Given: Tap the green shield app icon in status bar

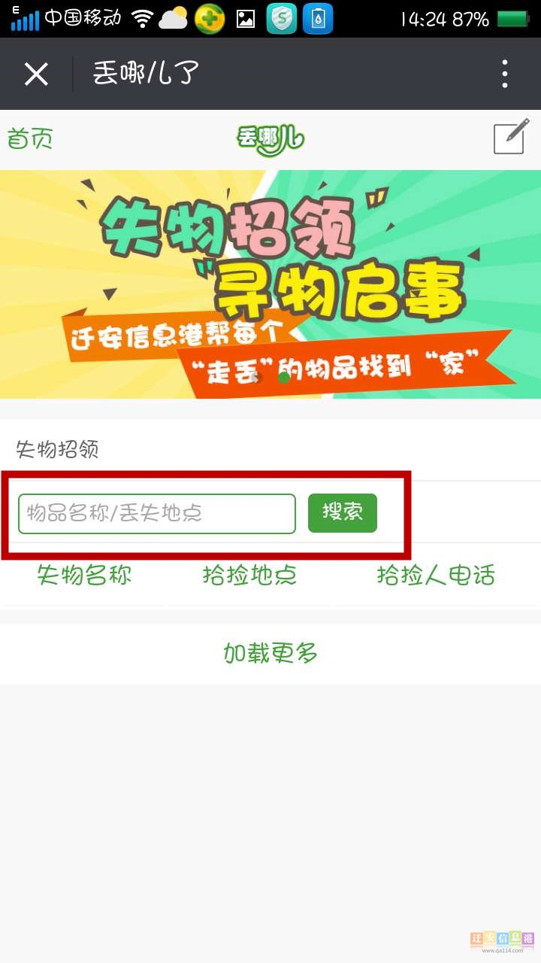Looking at the screenshot, I should pos(281,19).
